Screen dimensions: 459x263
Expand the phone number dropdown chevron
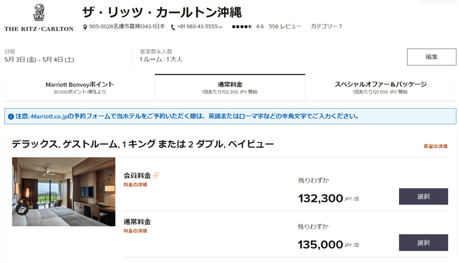[x=220, y=27]
